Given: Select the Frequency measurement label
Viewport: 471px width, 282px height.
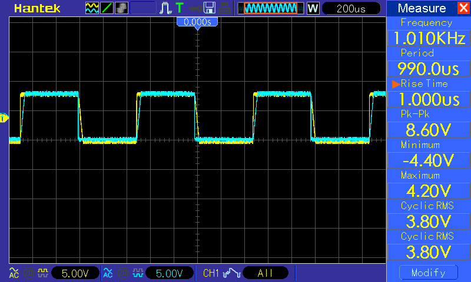Looking at the screenshot, I should (x=426, y=23).
